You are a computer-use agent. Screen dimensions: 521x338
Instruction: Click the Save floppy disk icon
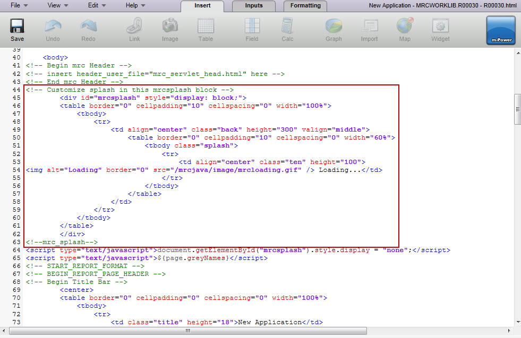tap(17, 26)
